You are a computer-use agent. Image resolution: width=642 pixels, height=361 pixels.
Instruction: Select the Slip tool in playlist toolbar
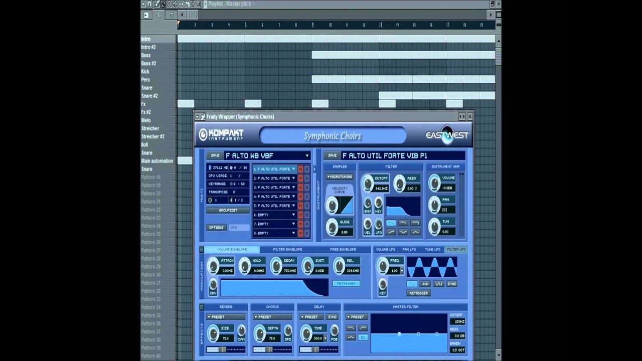click(x=181, y=4)
